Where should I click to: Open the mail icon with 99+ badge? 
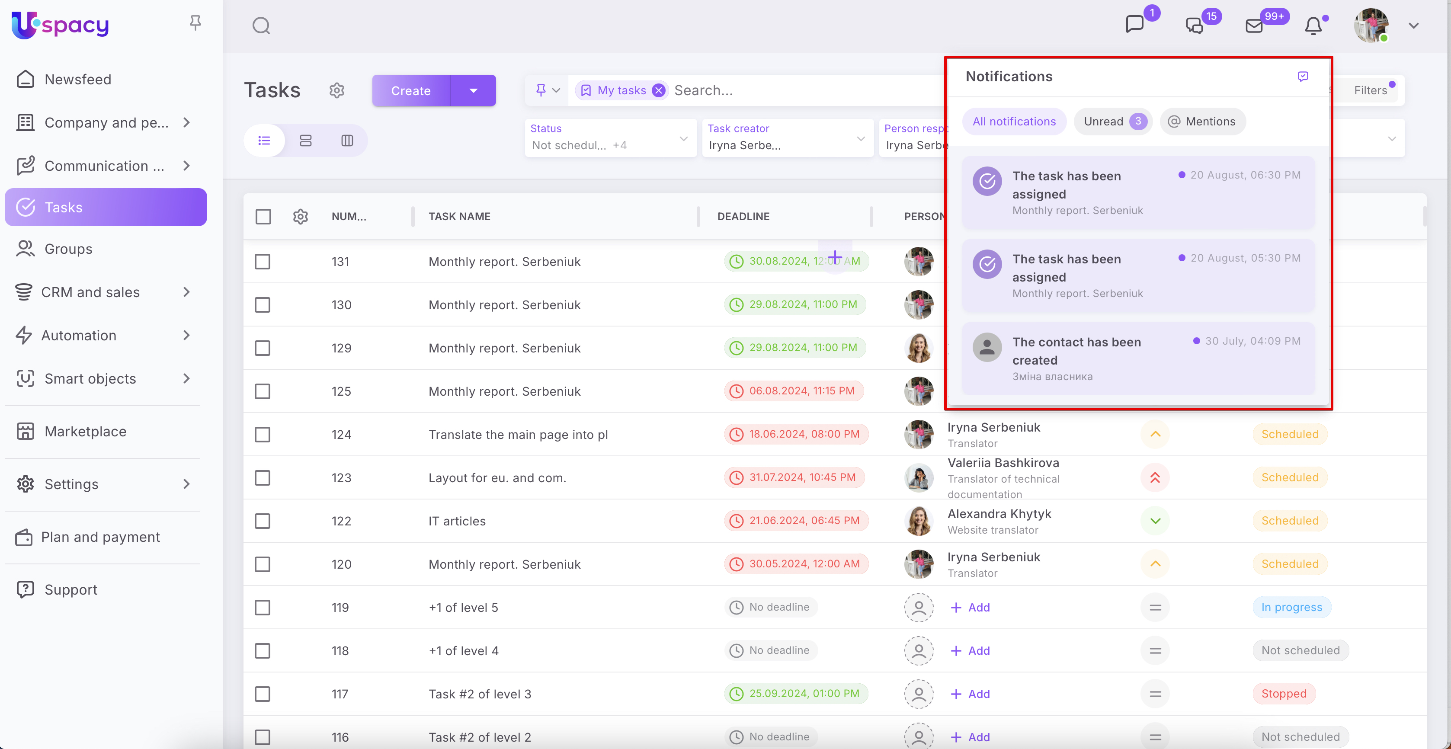(x=1254, y=26)
